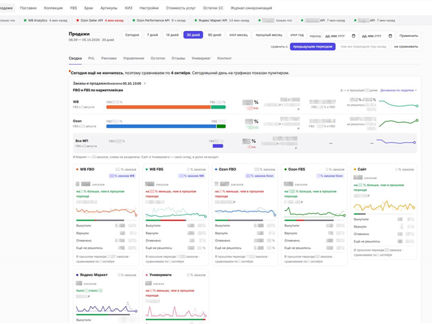The height and width of the screenshot is (324, 432).
Task: Open КИЗ in top navigation
Action: 128,8
